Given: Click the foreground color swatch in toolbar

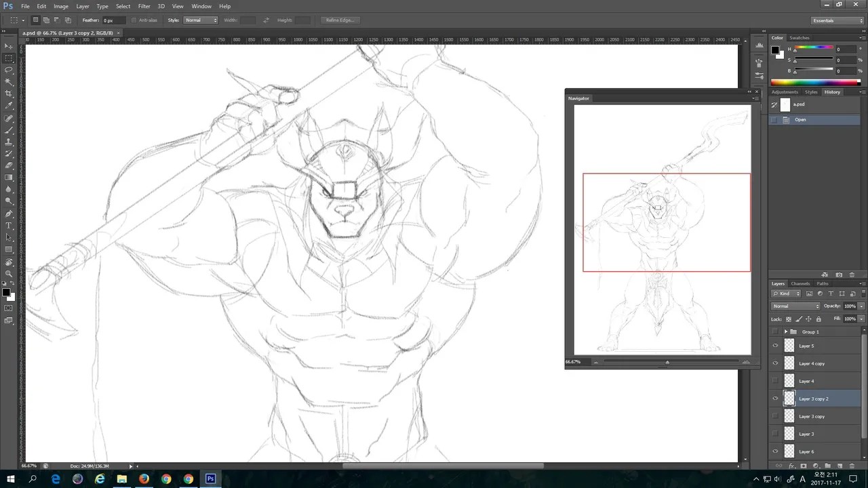Looking at the screenshot, I should pos(6,292).
